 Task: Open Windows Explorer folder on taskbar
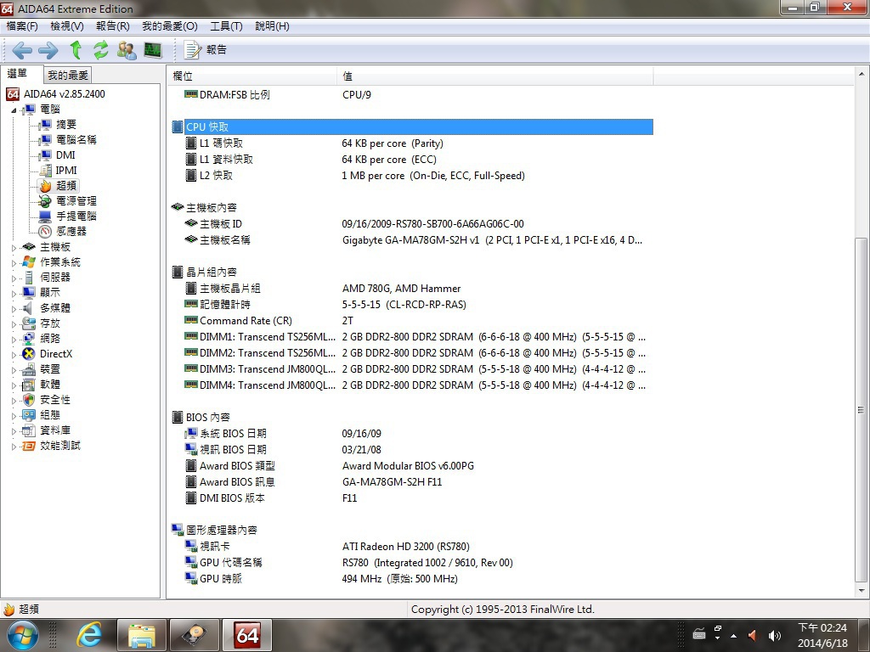point(142,635)
